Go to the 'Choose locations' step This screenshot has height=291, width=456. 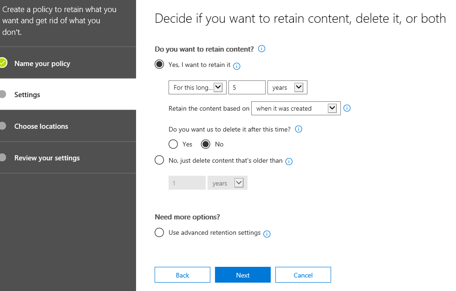pos(41,126)
